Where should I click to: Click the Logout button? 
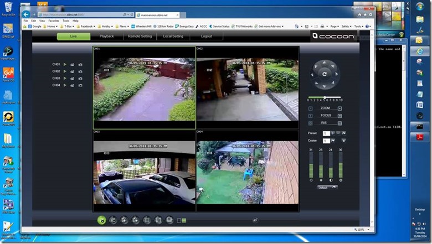tap(206, 36)
